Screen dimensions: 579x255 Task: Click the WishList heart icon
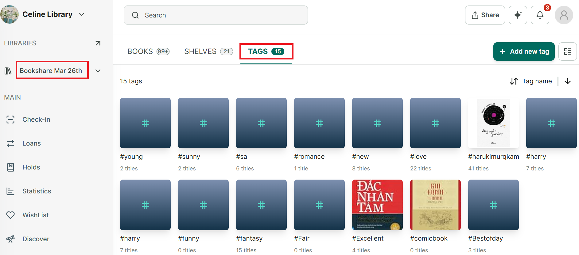point(10,215)
